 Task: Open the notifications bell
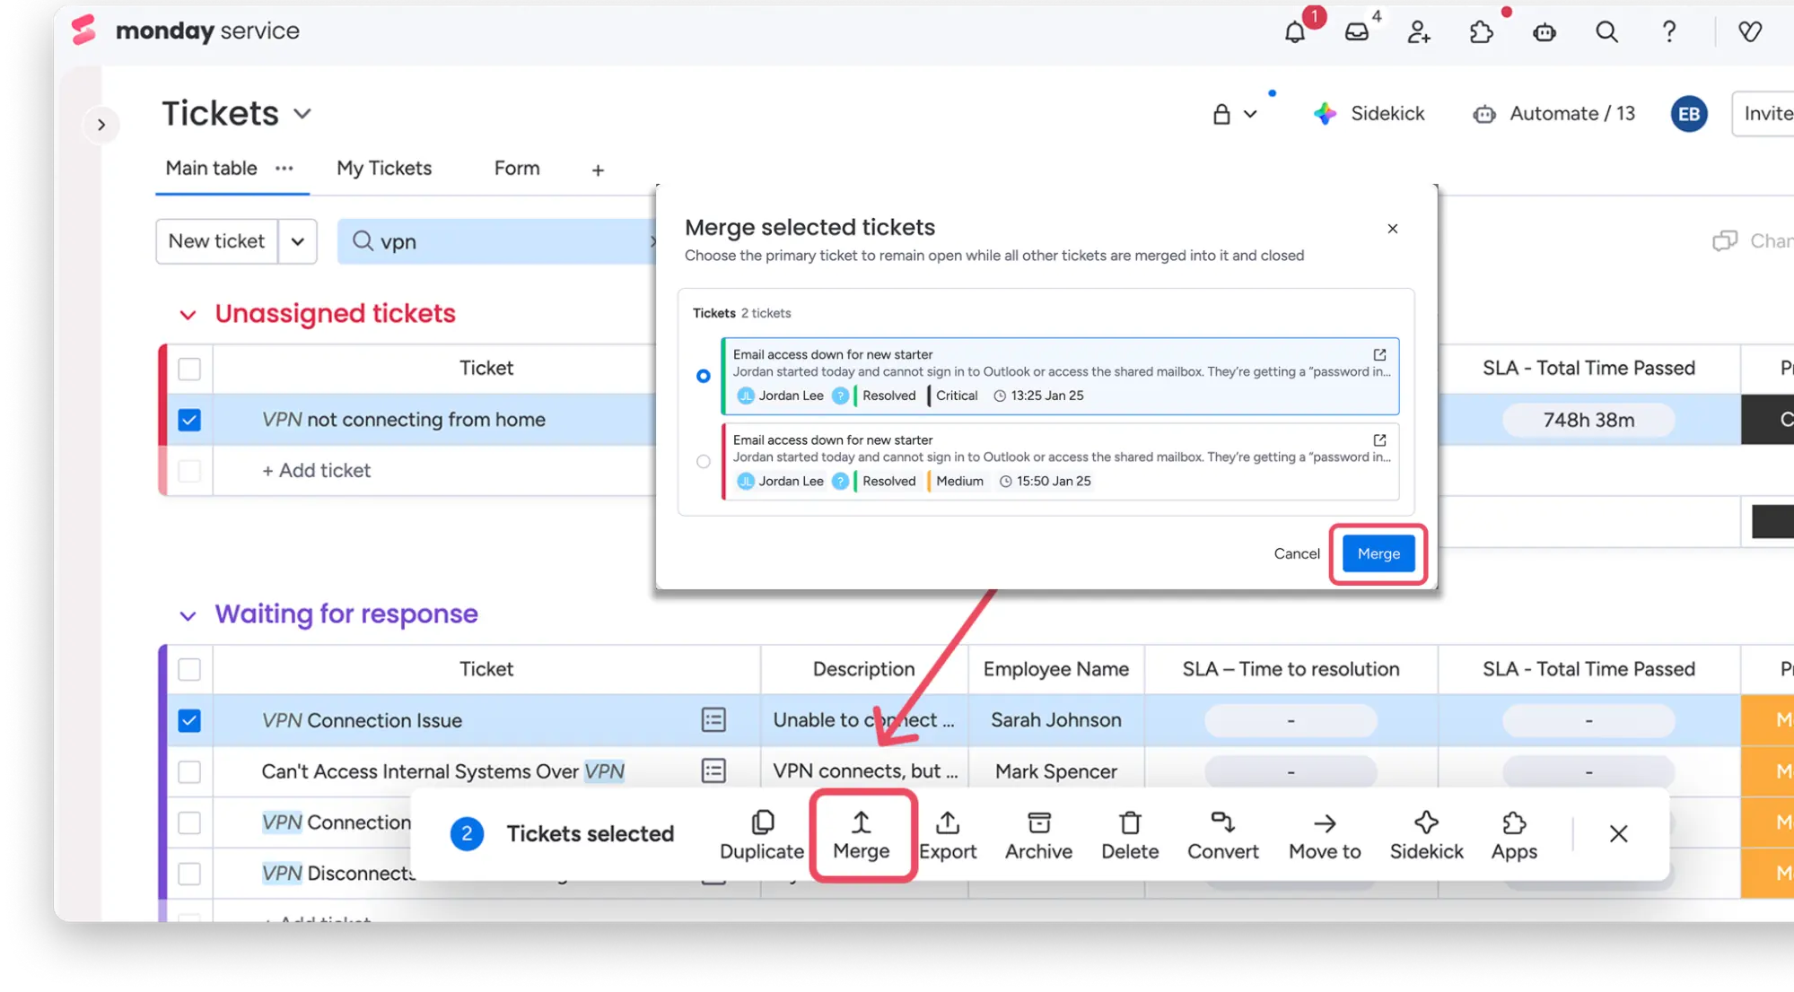pos(1294,33)
